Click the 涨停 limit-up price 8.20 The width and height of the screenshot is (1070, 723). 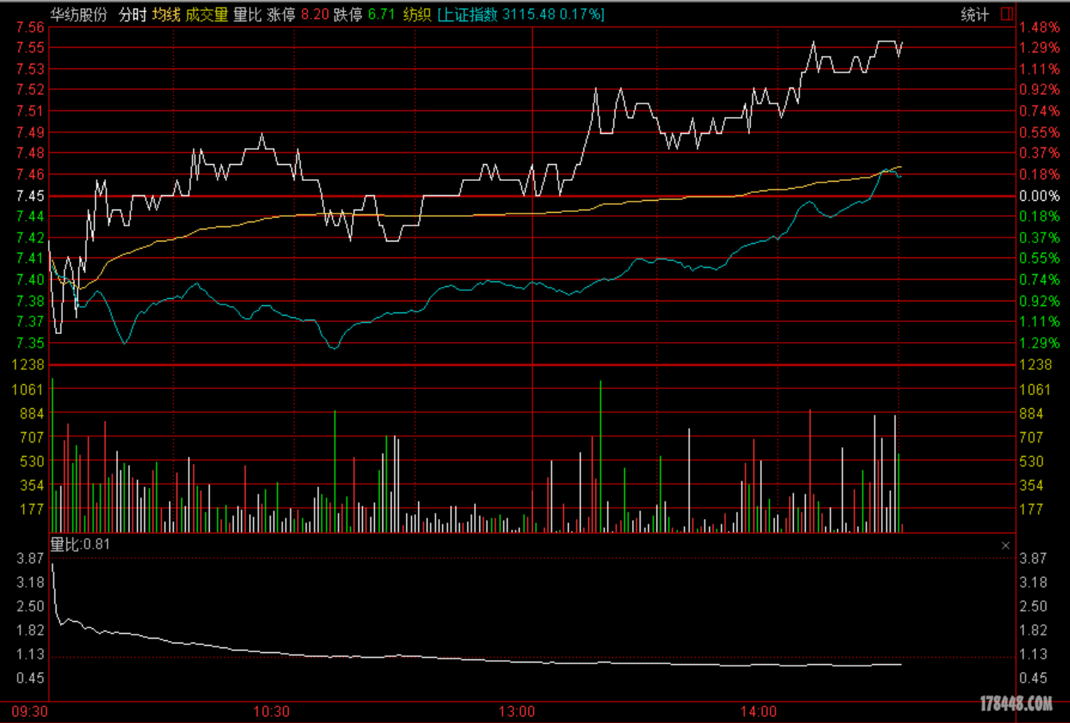315,14
